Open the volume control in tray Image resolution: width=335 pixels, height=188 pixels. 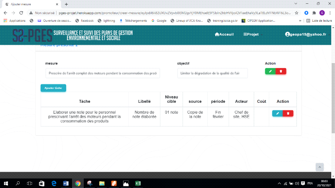pos(297,183)
